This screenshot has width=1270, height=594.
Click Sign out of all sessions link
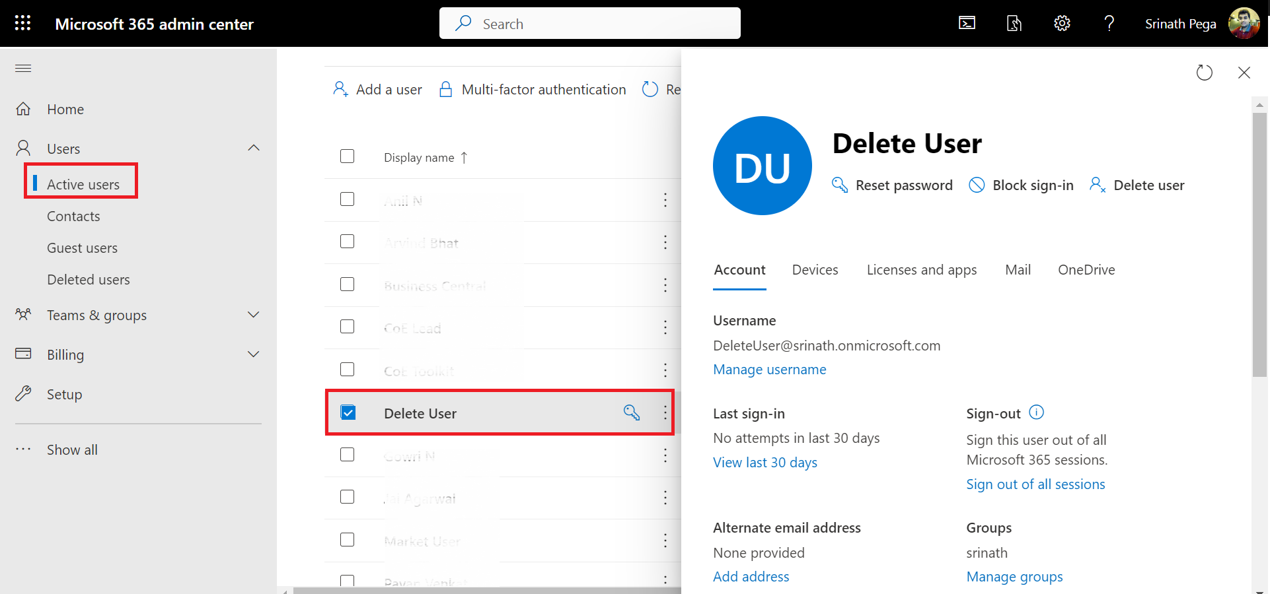click(1035, 484)
